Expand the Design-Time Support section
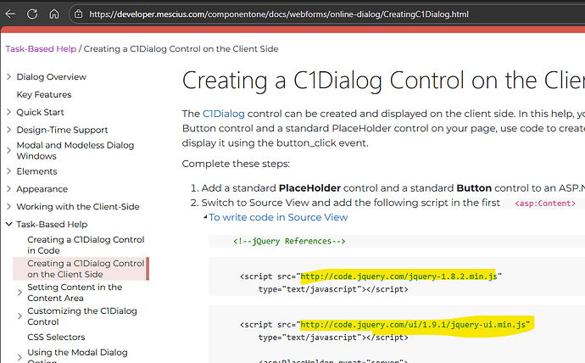Viewport: 585px width, 363px height. (8, 130)
